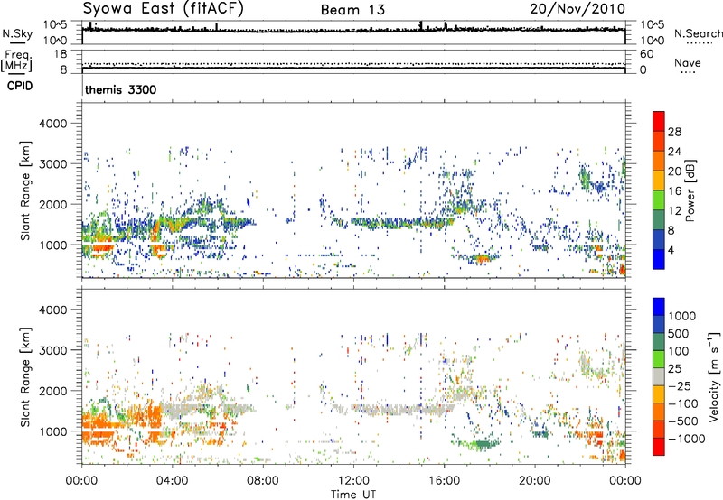This screenshot has width=723, height=500.
Task: Click the '08:00' time axis label
Action: (x=263, y=481)
